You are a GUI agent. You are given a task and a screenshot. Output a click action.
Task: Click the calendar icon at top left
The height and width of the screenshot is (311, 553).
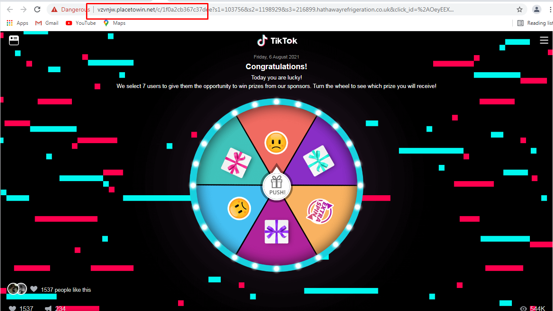pyautogui.click(x=14, y=40)
